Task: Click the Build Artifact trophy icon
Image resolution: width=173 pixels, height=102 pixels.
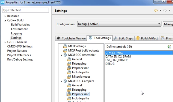Action: tap(138, 38)
